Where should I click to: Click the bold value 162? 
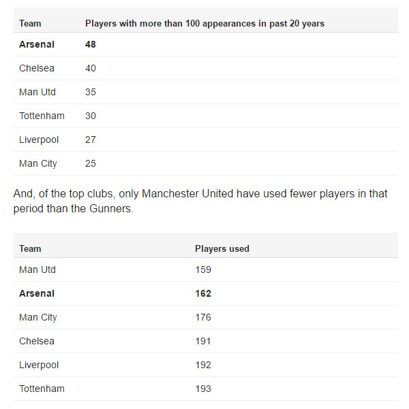click(x=203, y=293)
